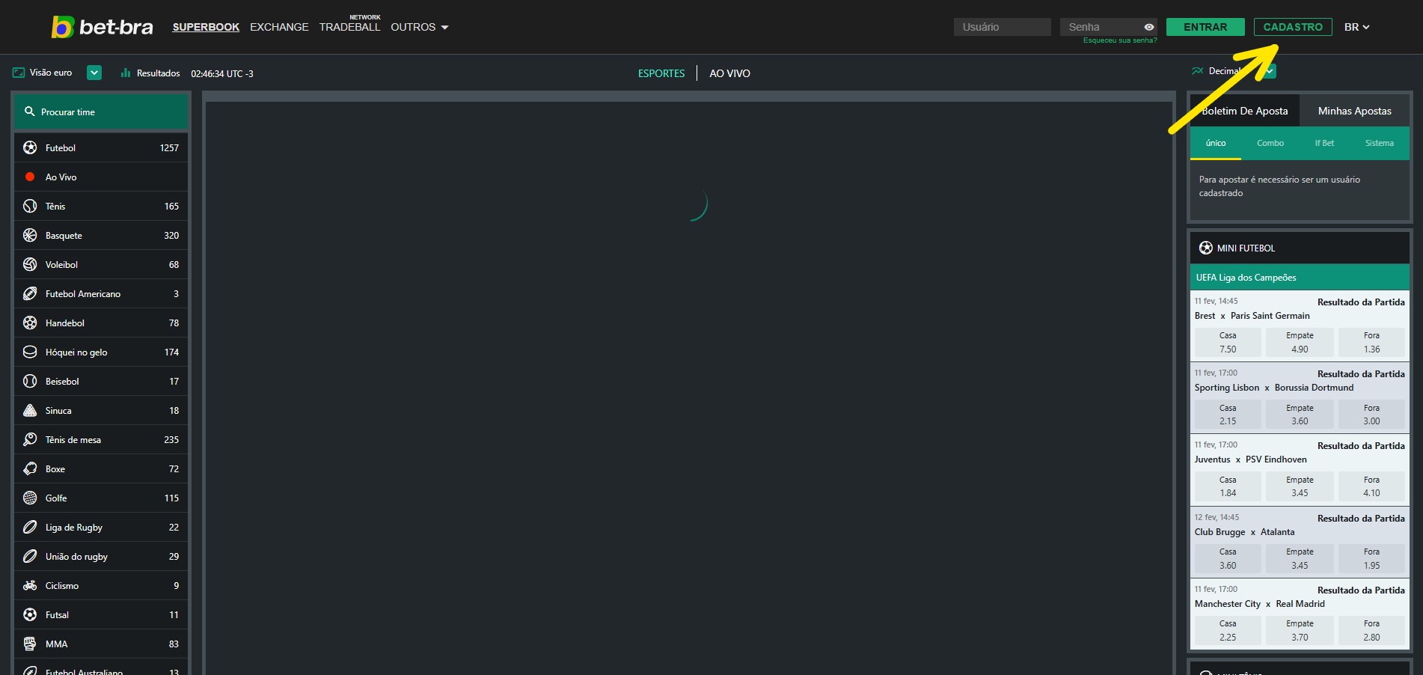Bet Casa 7.50 on Brest match

[1228, 342]
